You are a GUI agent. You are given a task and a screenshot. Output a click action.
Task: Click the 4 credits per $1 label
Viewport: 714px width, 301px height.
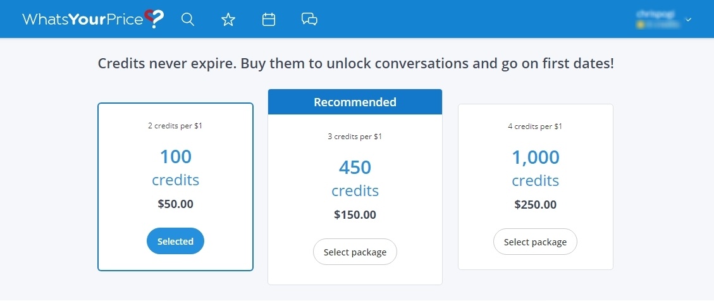pos(535,126)
